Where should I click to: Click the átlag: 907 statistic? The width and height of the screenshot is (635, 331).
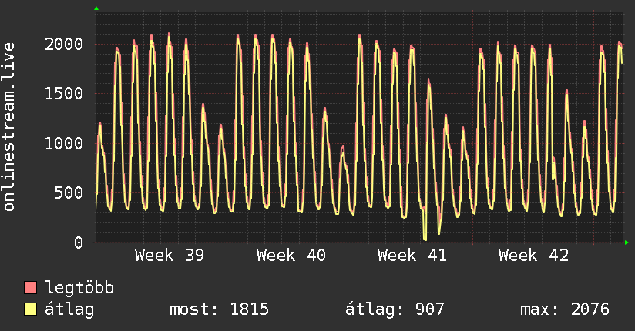point(395,309)
